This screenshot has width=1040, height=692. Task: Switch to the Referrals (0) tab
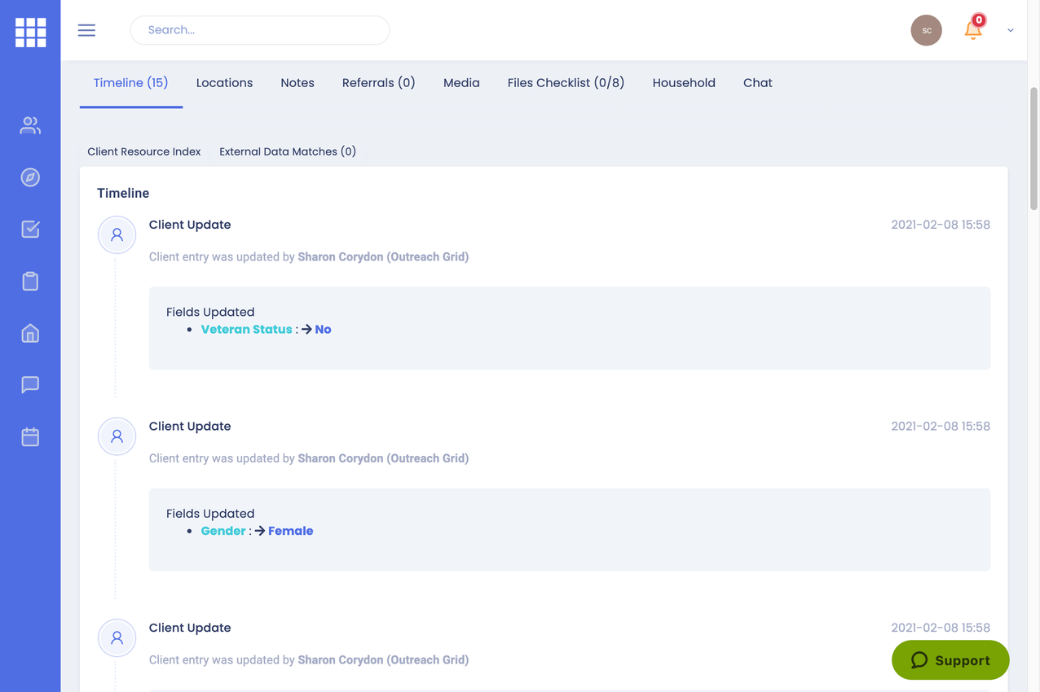click(379, 83)
